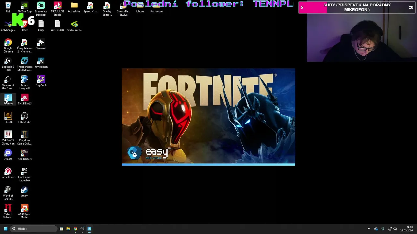Viewport: 417px width, 234px height.
Task: Select the Retard League desktop icon
Action: coord(24,83)
